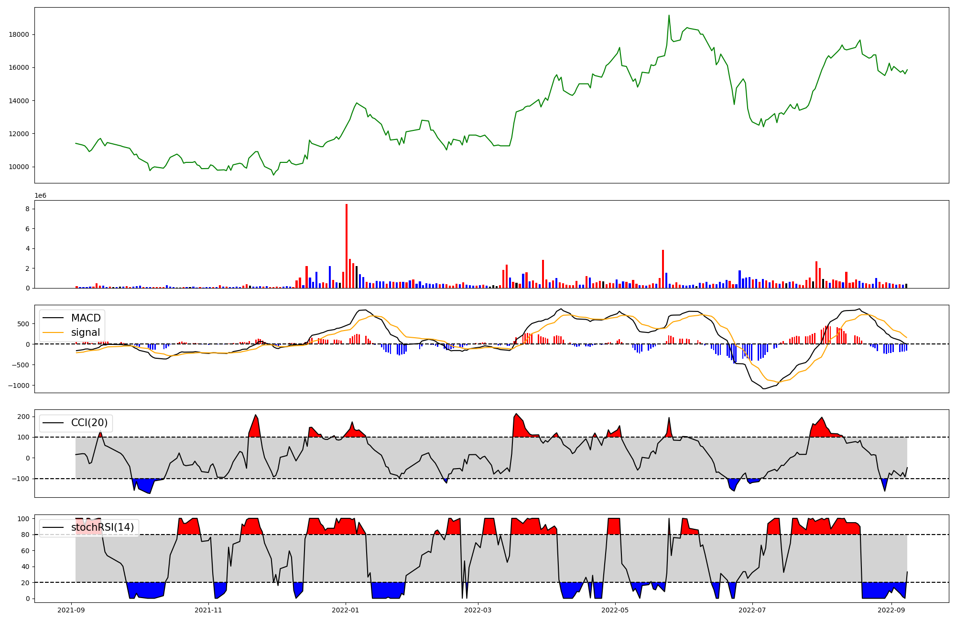Select the signal legend text
The height and width of the screenshot is (621, 956).
(86, 332)
